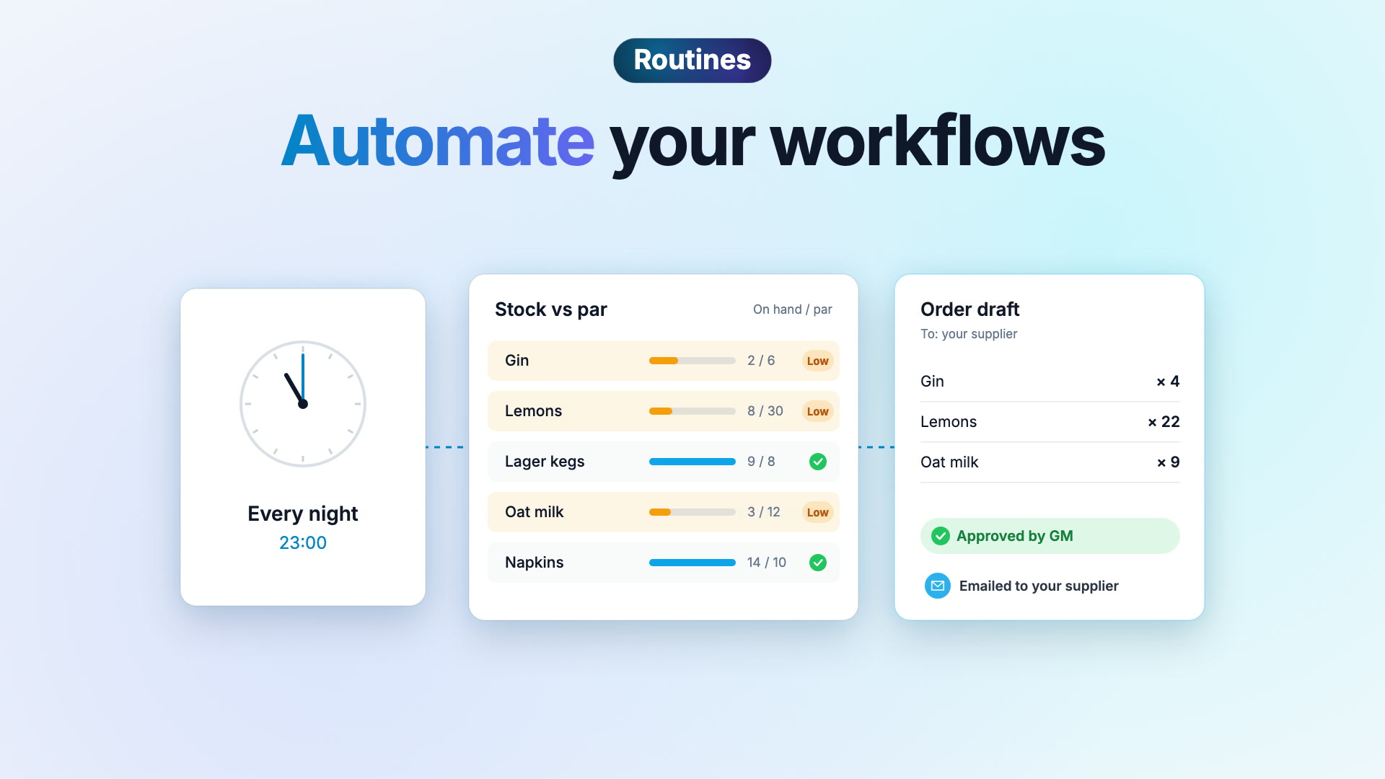Click the Order draft heading
Viewport: 1385px width, 779px height.
[x=969, y=309]
